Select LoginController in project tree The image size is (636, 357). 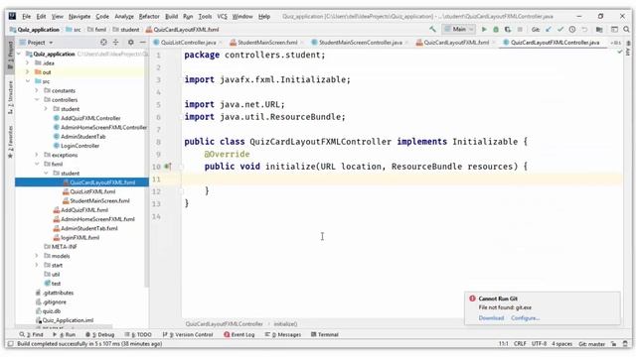point(79,146)
